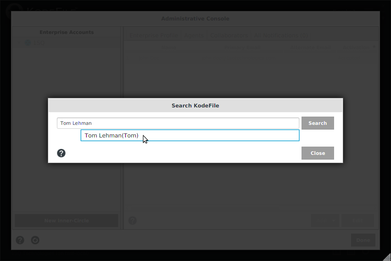Open the Enterprise Profile tab
The image size is (391, 261).
(154, 36)
